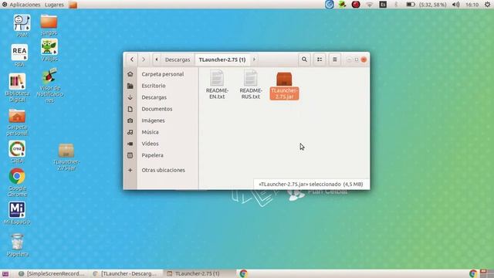Click the red tray icon in the top panel
The height and width of the screenshot is (278, 494).
click(x=356, y=5)
